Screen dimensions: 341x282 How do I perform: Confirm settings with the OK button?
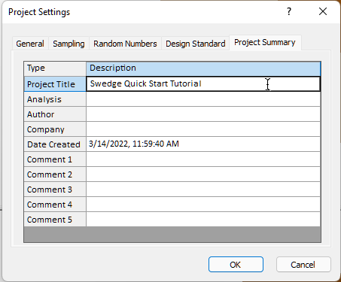pyautogui.click(x=236, y=265)
